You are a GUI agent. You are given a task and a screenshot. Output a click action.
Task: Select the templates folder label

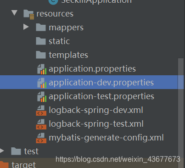coord(68,55)
